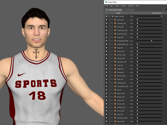Click the Sad_HD target shape icon
167x125 pixels.
click(x=115, y=65)
